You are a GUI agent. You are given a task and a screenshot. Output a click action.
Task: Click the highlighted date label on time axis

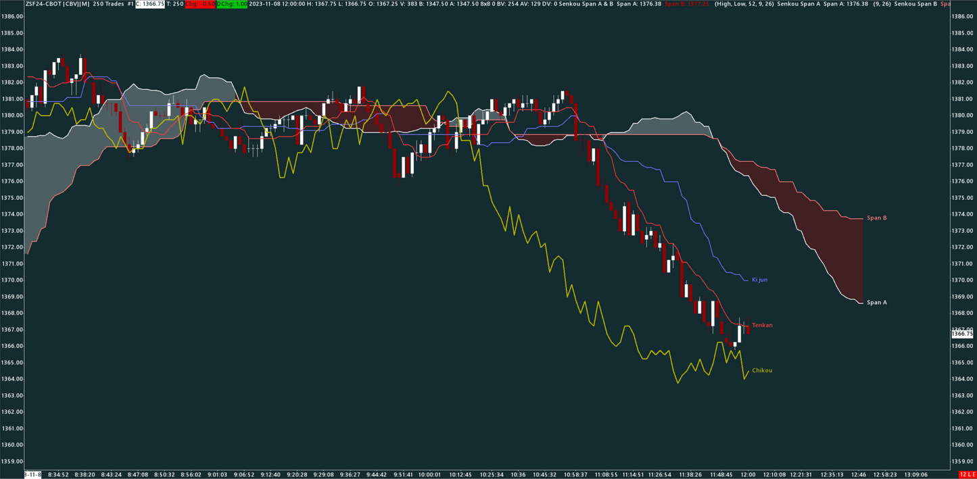33,474
